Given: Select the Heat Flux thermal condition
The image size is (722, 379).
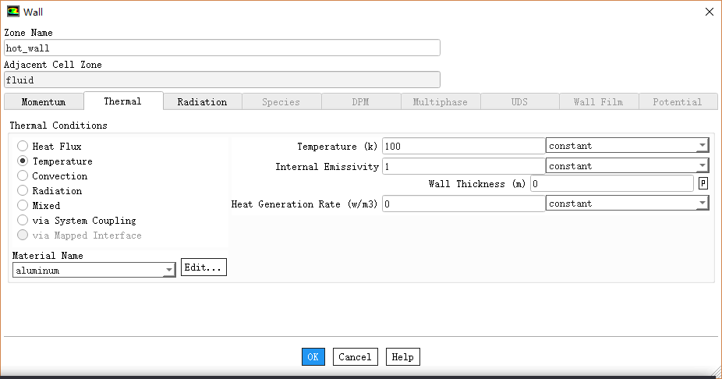Looking at the screenshot, I should pyautogui.click(x=23, y=147).
